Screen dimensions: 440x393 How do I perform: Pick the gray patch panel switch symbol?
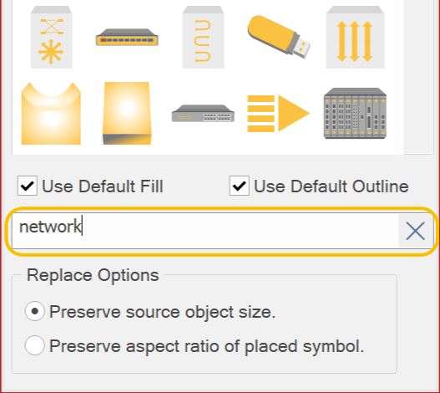203,113
